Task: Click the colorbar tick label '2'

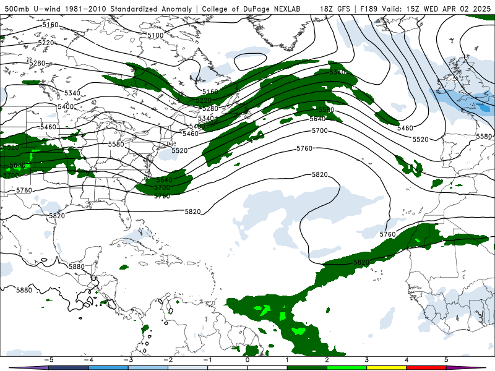Action: (x=327, y=360)
